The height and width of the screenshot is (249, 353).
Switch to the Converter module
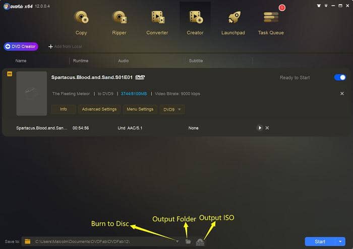click(x=157, y=23)
